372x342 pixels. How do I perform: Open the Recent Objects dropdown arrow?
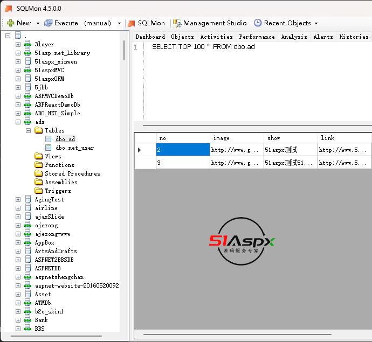point(316,23)
